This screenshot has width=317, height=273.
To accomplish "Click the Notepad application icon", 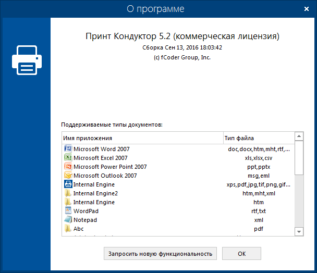I will (x=67, y=220).
